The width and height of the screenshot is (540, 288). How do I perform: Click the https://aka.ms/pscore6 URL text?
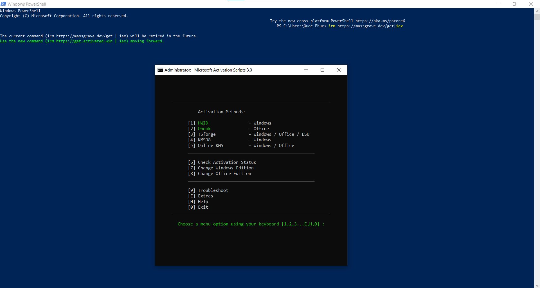coord(380,21)
